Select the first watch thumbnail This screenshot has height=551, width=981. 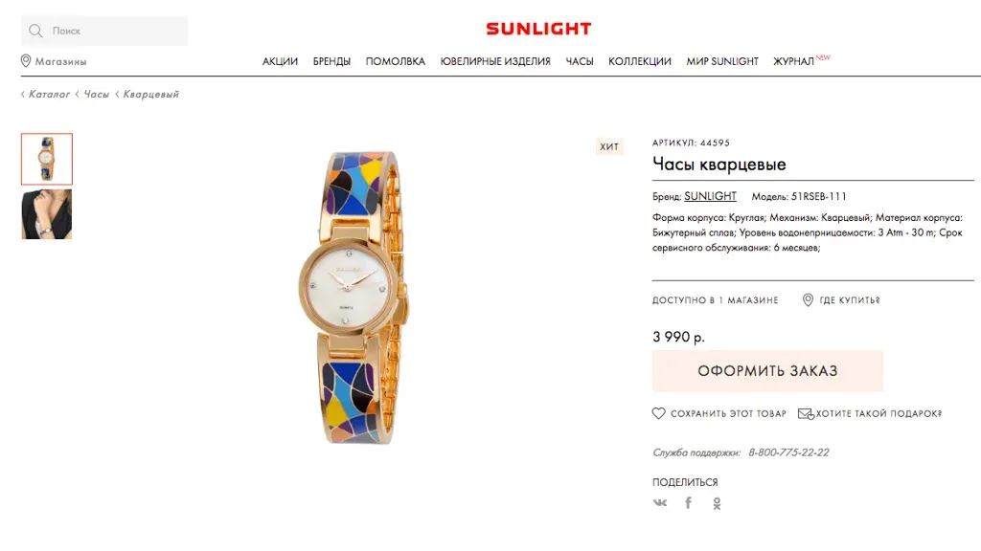point(47,159)
